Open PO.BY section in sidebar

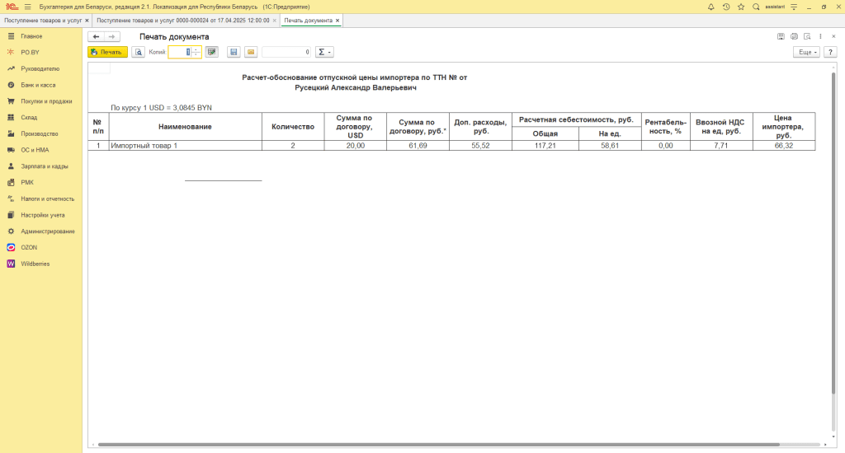(41, 52)
